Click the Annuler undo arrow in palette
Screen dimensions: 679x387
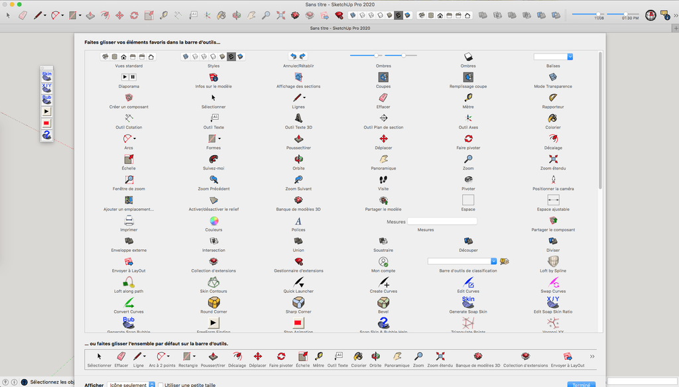point(293,56)
